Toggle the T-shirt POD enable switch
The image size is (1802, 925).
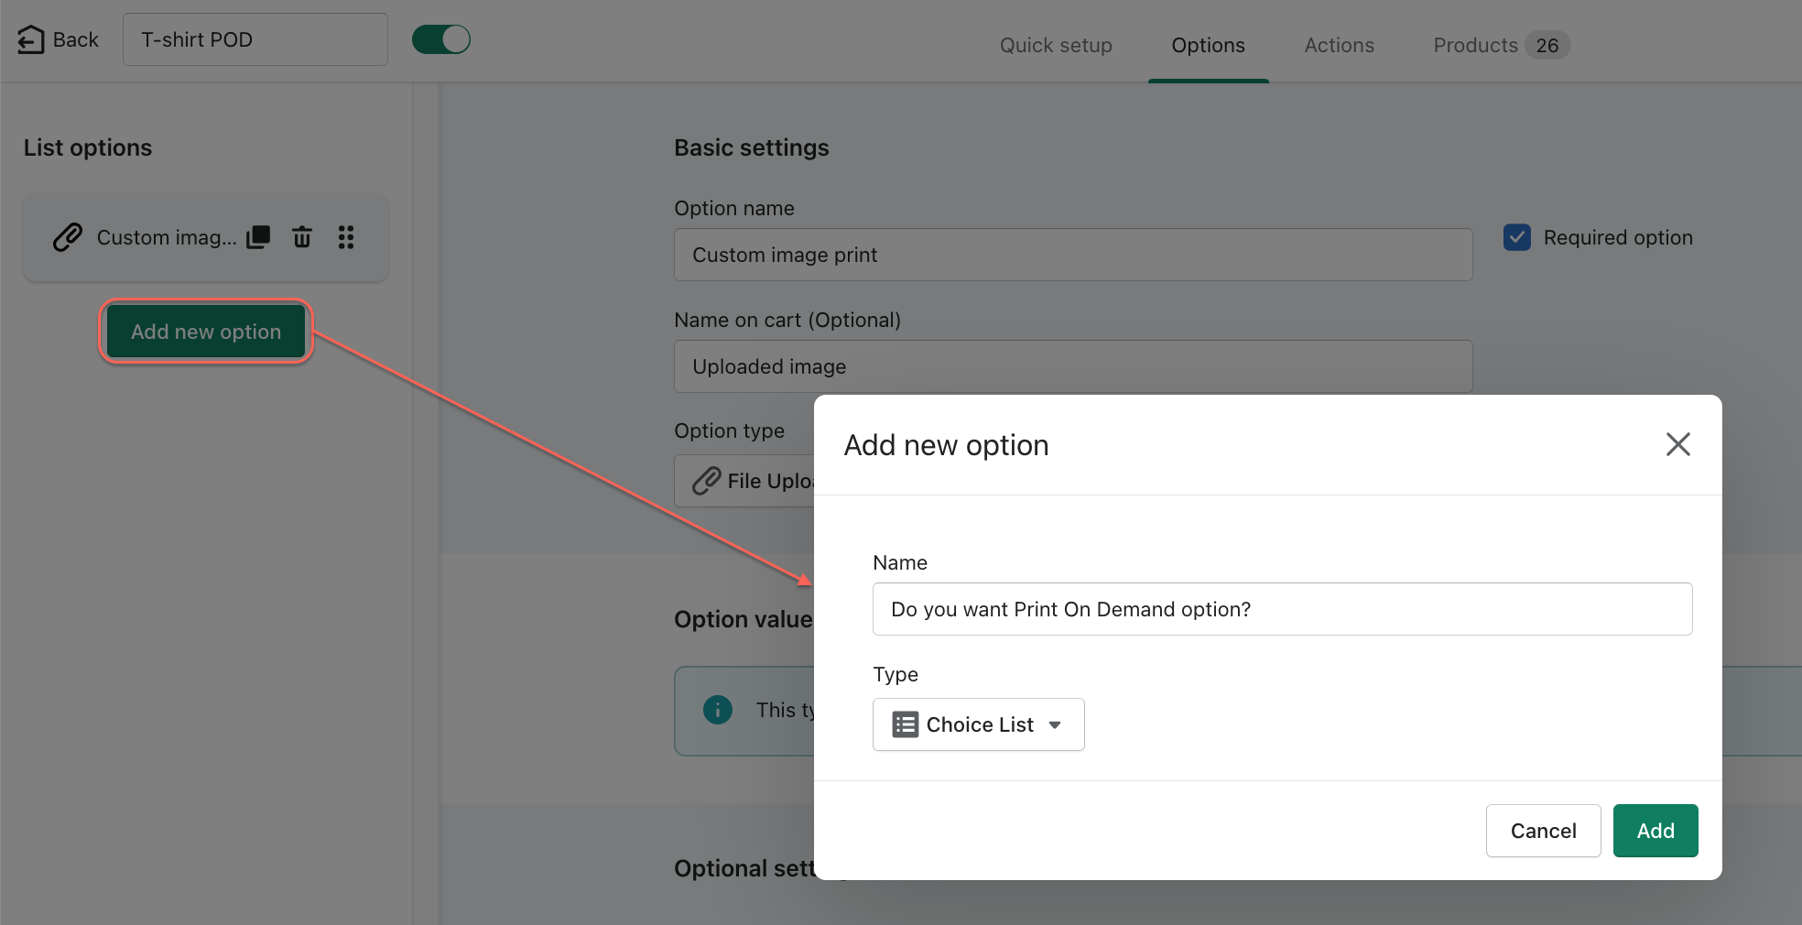click(441, 39)
